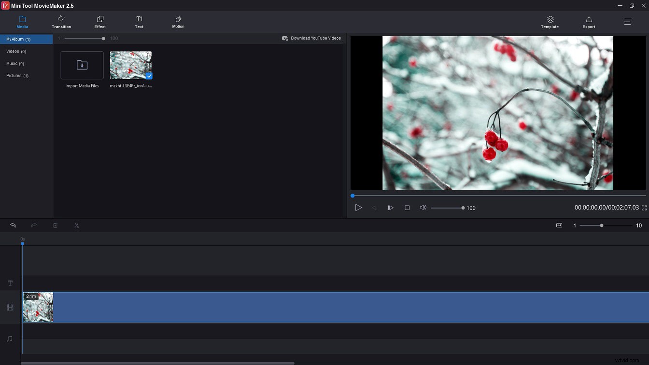Click Download YouTube Videos
Image resolution: width=649 pixels, height=365 pixels.
(x=311, y=38)
